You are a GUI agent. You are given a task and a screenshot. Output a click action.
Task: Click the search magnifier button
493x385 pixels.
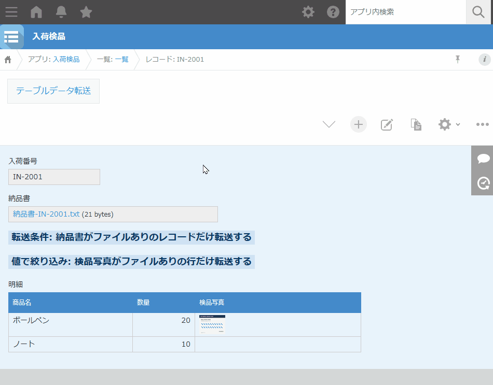478,12
